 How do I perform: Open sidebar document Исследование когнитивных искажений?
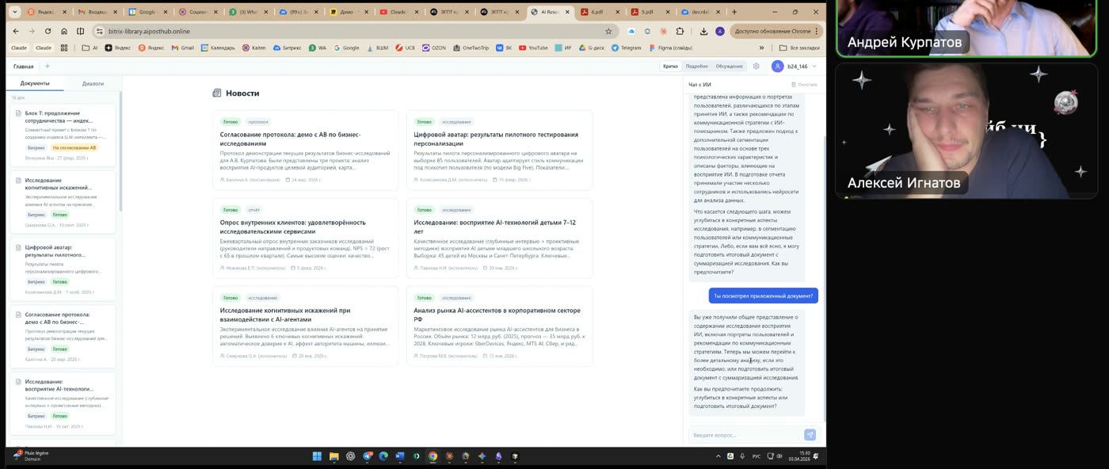(63, 203)
